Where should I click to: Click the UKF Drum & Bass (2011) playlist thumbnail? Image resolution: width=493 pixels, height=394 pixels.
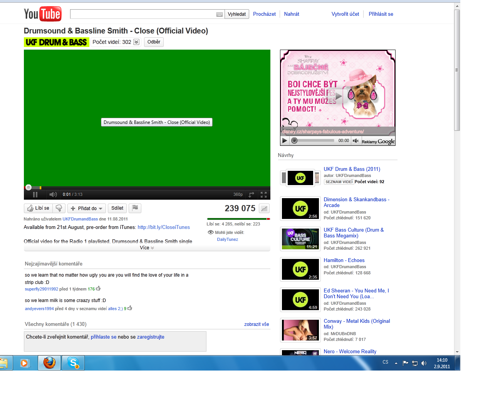click(300, 178)
